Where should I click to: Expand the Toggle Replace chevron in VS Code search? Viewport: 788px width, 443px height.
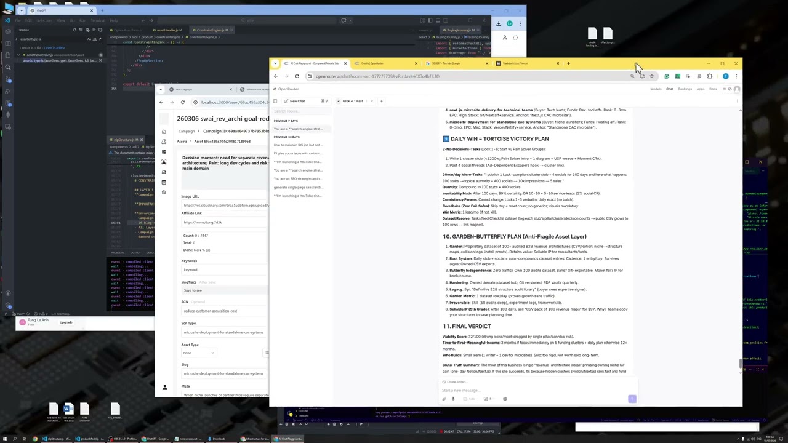click(17, 39)
